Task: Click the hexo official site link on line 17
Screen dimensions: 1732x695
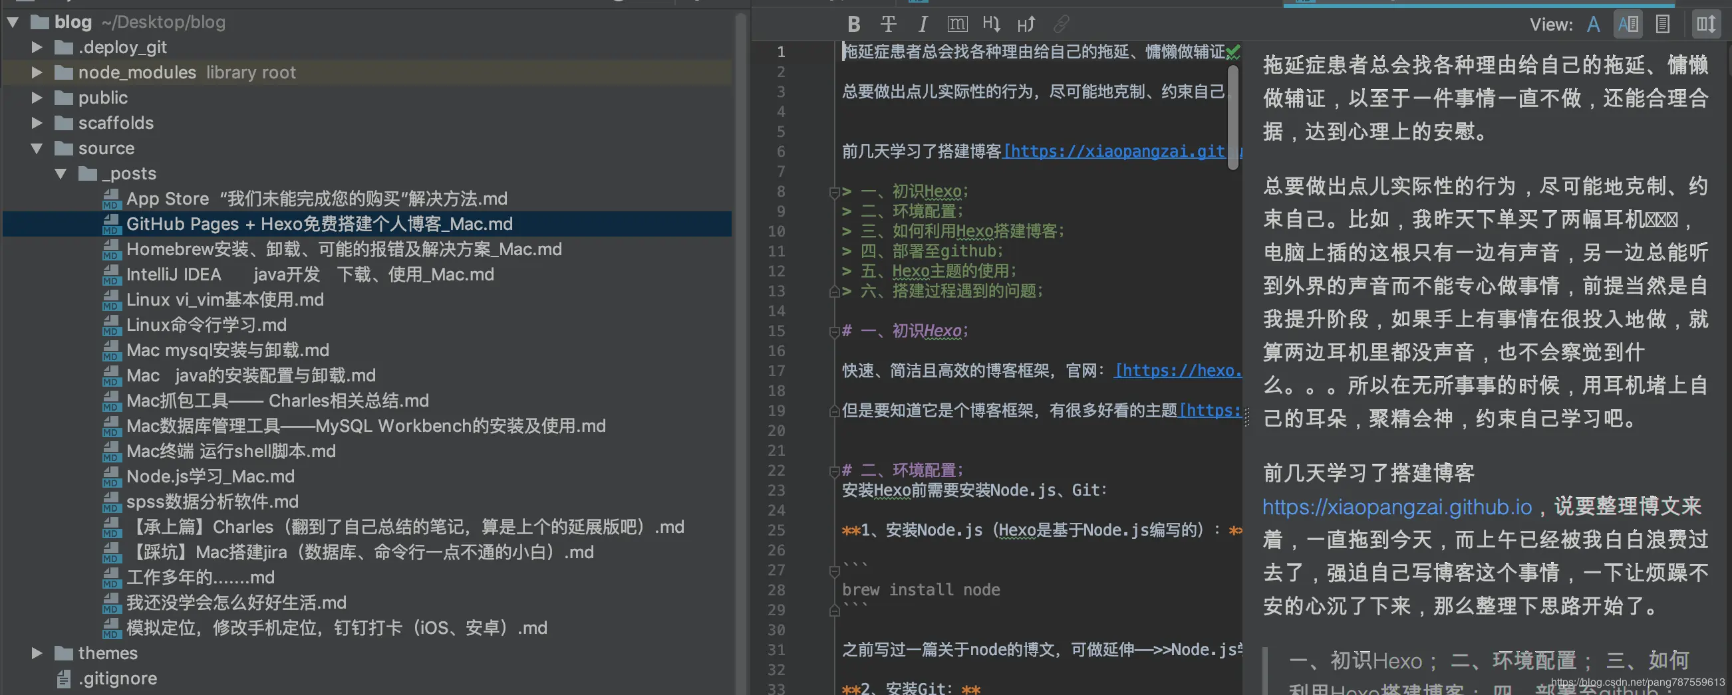Action: [1177, 371]
